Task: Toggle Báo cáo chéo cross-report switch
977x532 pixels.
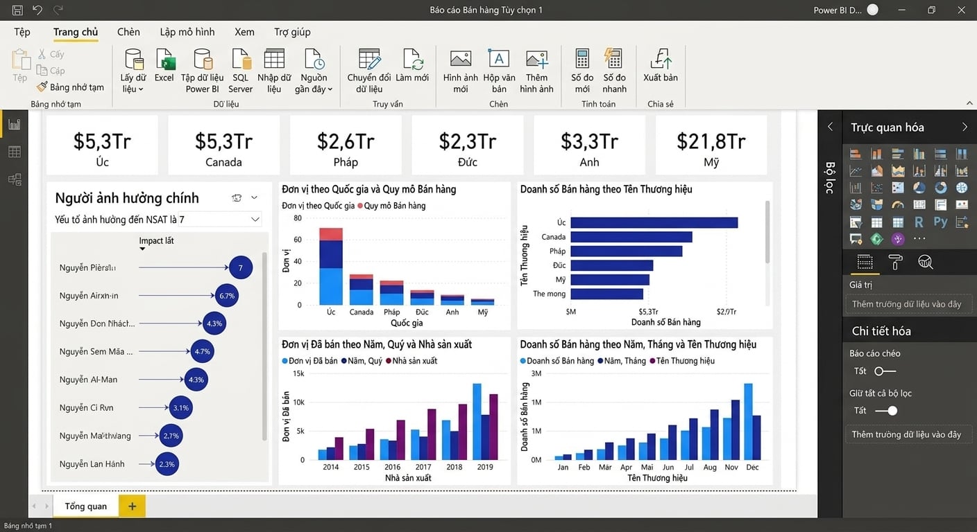Action: click(885, 371)
